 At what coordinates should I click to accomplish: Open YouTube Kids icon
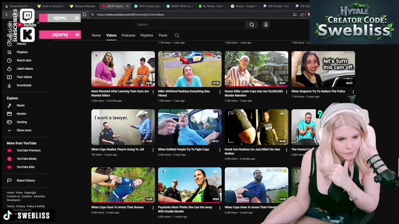pos(9,167)
